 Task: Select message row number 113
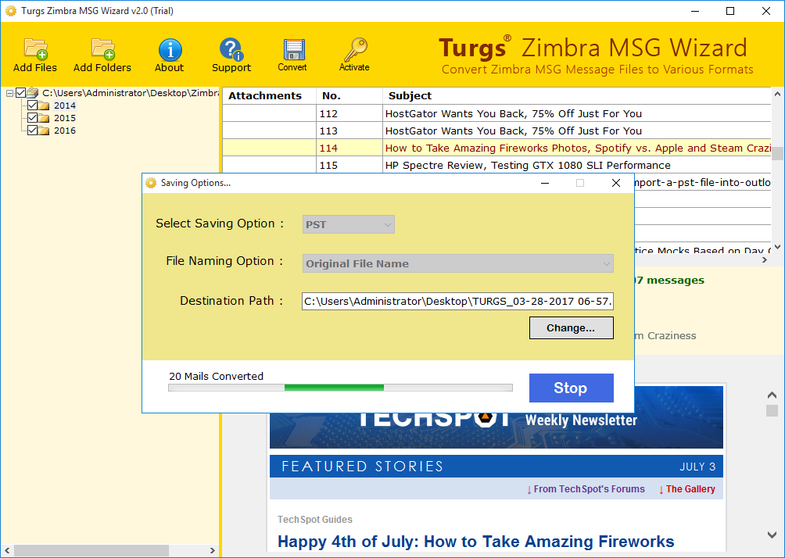click(x=496, y=131)
